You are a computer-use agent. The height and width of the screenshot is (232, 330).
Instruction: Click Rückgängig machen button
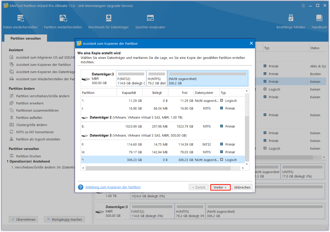pyautogui.click(x=64, y=219)
